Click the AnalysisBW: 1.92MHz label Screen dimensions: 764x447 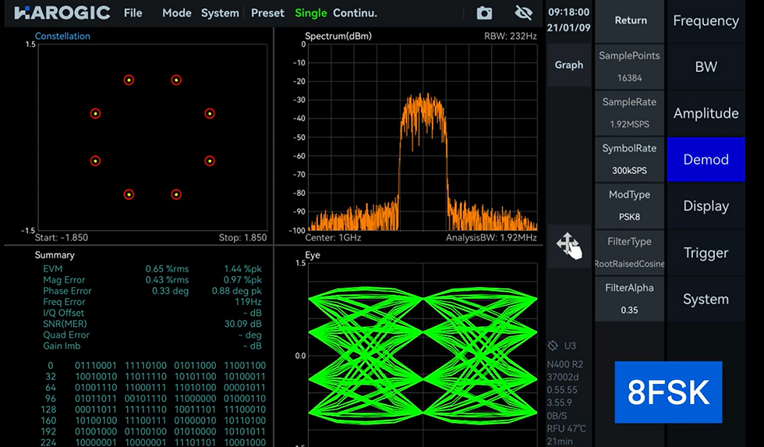(491, 237)
